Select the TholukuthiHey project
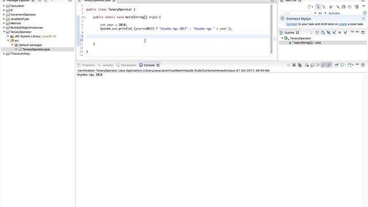This screenshot has height=207, width=368. 20,53
